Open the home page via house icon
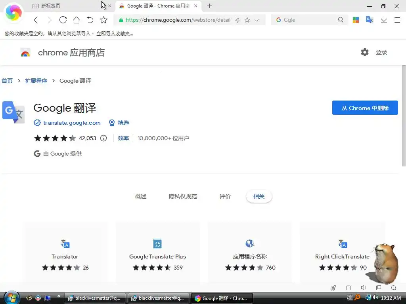 [x=77, y=20]
